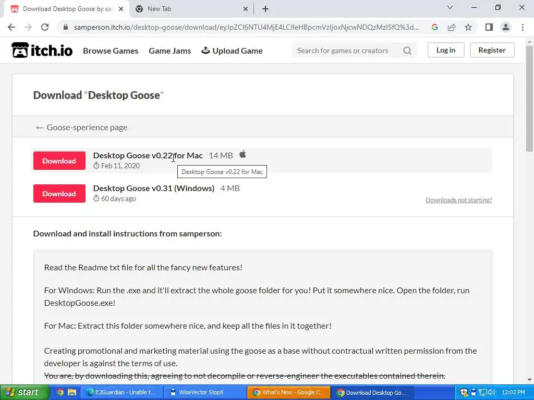Click the browser forward arrow
The height and width of the screenshot is (400, 534).
28,27
